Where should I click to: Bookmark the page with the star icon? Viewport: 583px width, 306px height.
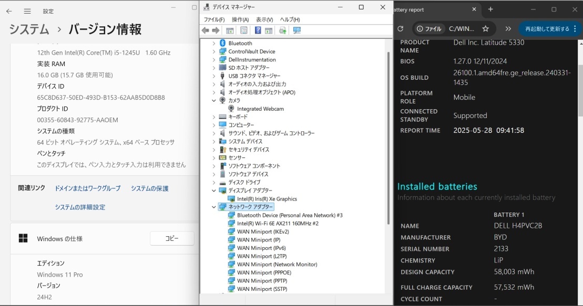485,28
